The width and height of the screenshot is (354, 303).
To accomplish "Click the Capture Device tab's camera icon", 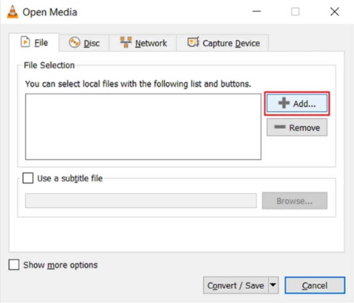I will point(193,43).
